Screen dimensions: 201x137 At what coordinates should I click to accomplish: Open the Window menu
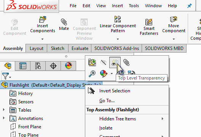(153, 6)
